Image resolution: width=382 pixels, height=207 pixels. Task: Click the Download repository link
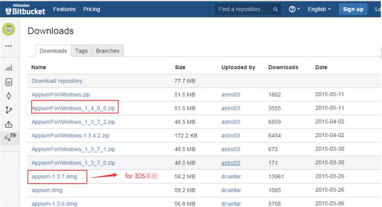[x=57, y=81]
